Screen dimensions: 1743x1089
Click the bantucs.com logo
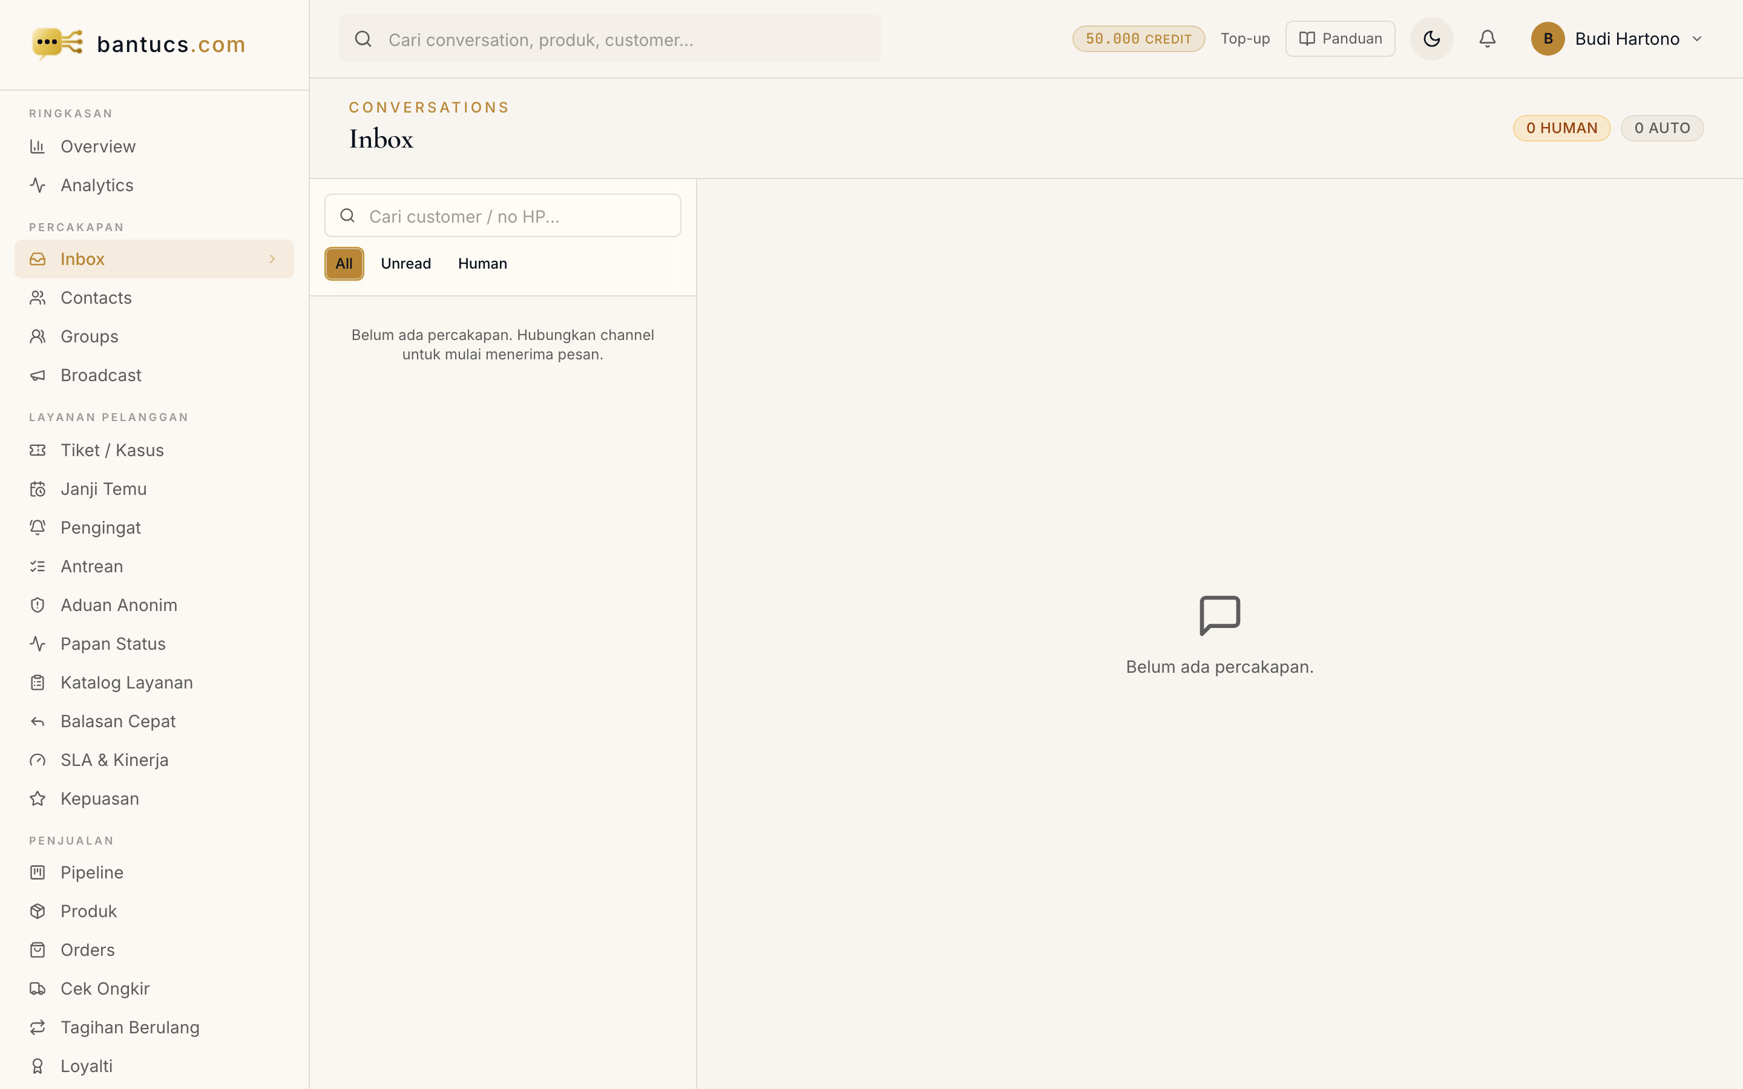(x=138, y=44)
